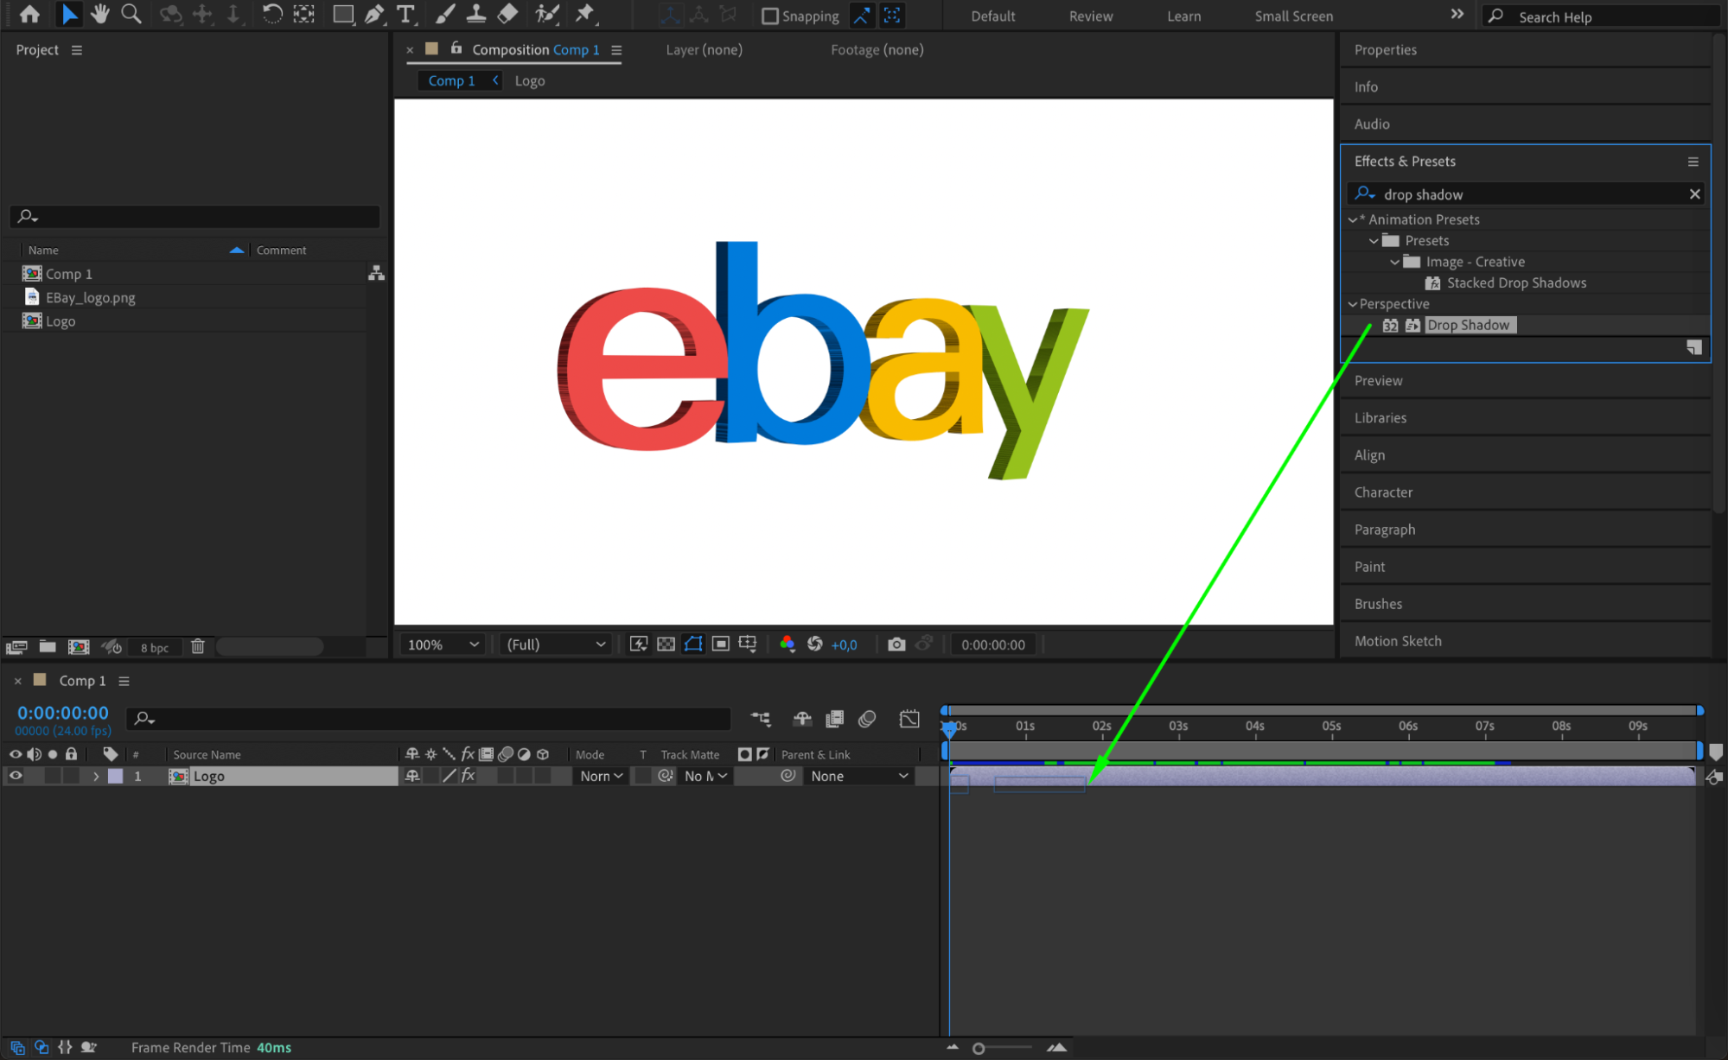
Task: Hide the Logo layer with eye icon
Action: point(15,776)
